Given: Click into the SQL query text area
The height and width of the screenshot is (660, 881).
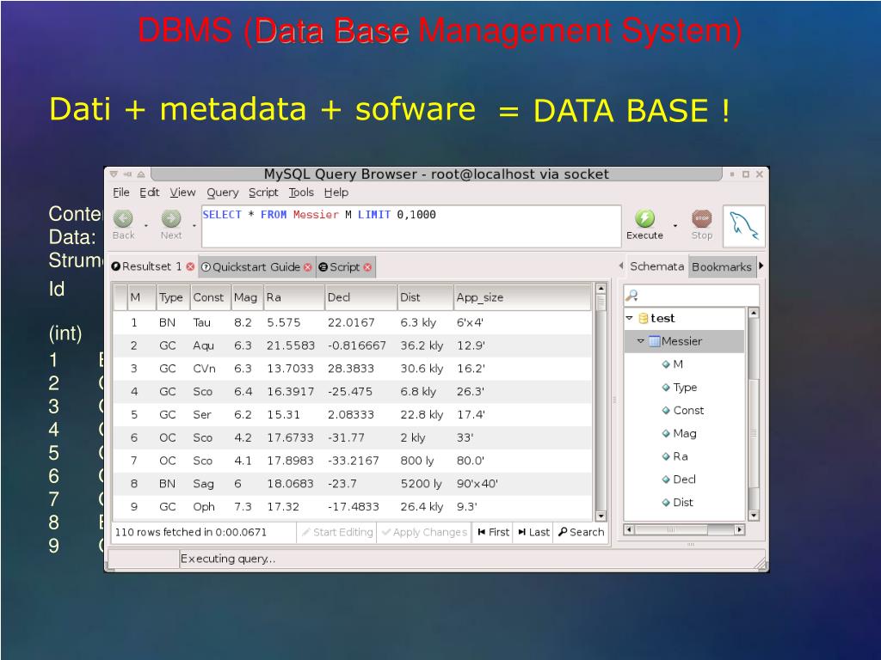Looking at the screenshot, I should 411,226.
